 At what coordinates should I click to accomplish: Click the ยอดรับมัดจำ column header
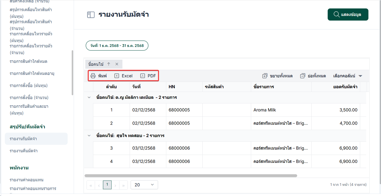[336, 87]
